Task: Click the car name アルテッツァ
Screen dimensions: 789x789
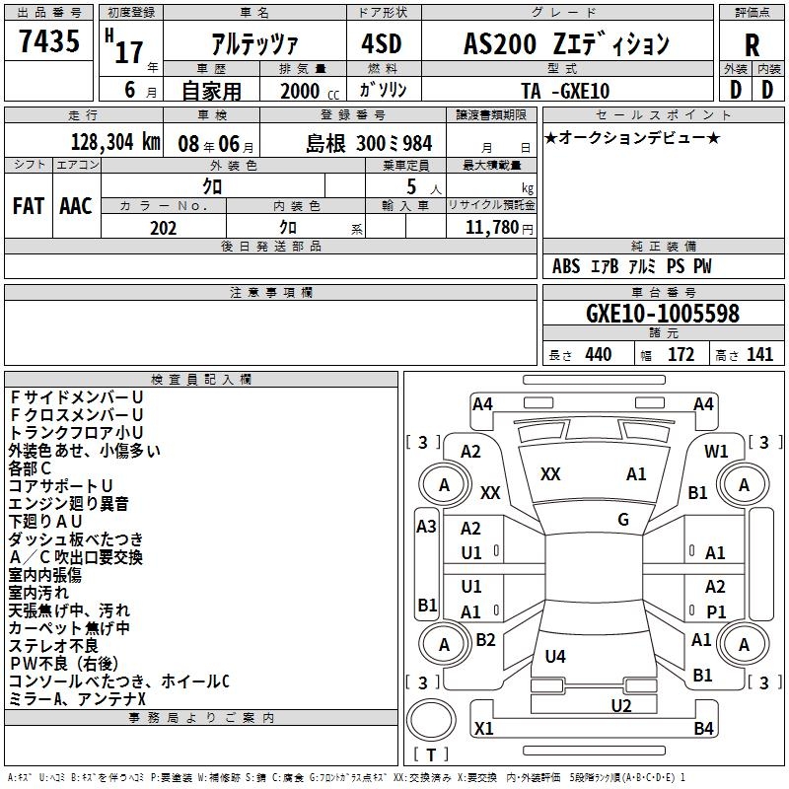Action: (x=254, y=44)
